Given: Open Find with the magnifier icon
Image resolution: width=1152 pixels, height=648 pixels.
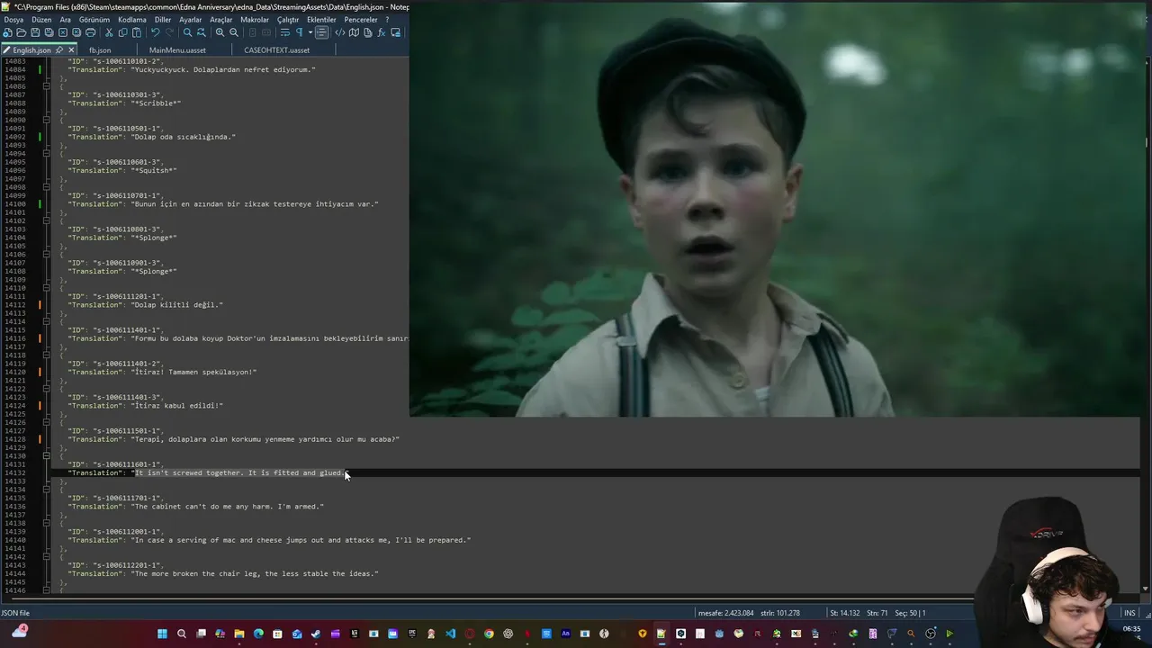Looking at the screenshot, I should 187,32.
